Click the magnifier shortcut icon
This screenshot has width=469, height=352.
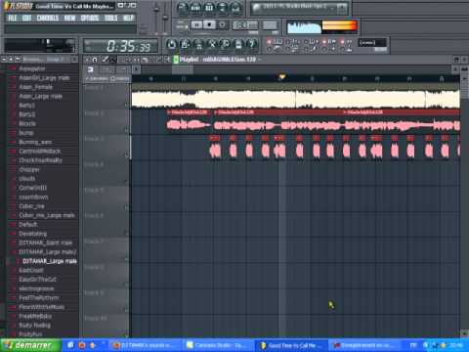pyautogui.click(x=225, y=45)
